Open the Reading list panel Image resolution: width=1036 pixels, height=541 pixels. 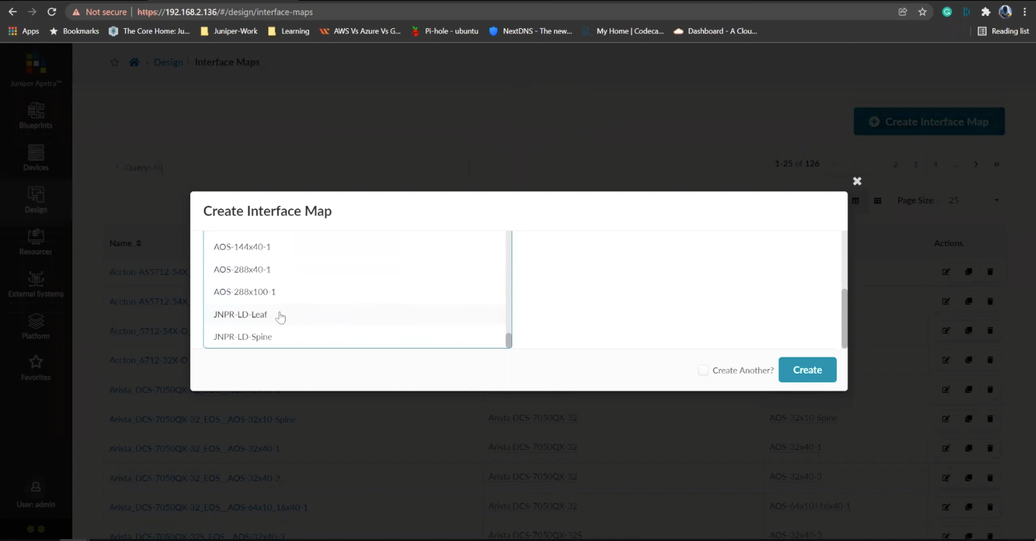point(1003,31)
